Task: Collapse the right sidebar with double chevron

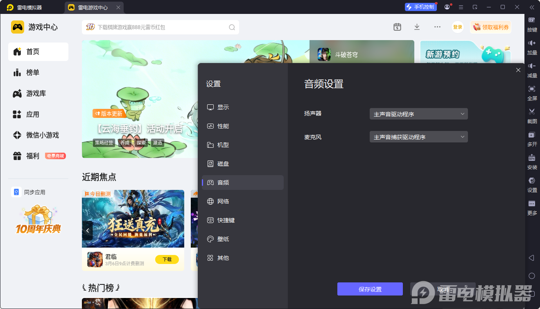Action: [x=532, y=7]
